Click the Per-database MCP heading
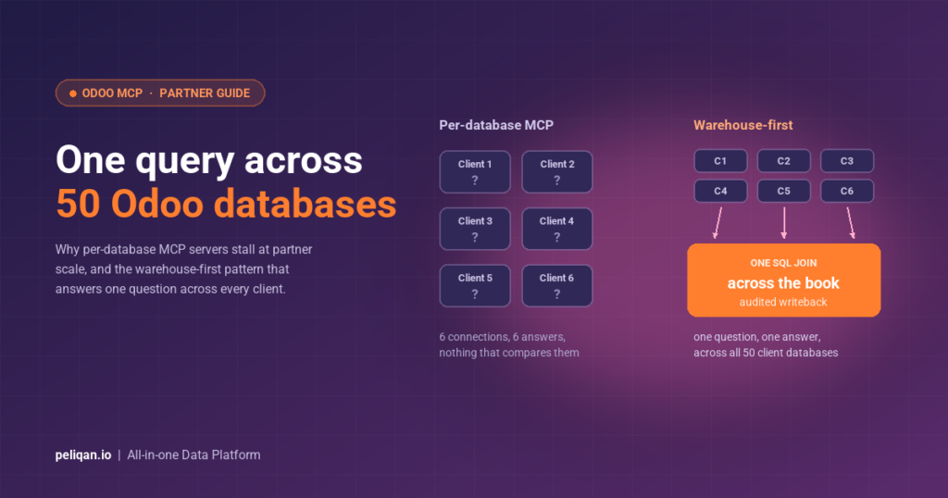 pyautogui.click(x=496, y=125)
